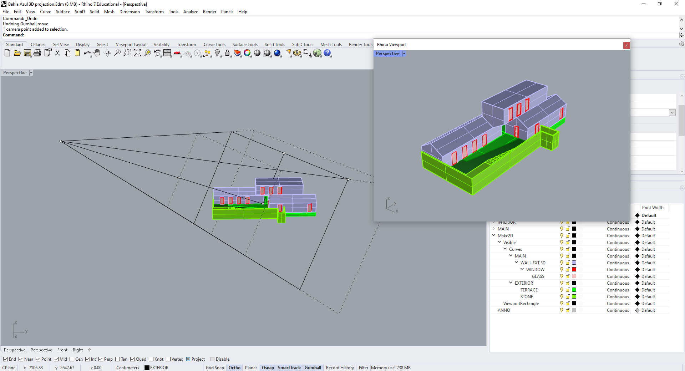Switch to the Front viewport tab

click(62, 350)
